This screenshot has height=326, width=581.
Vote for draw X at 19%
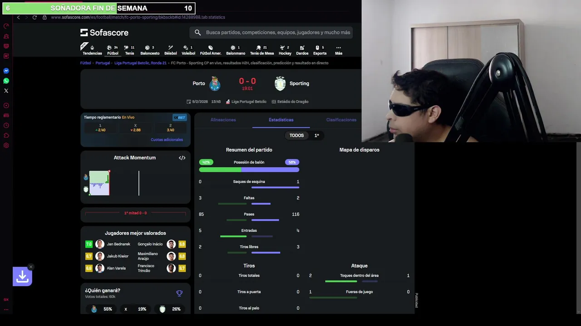[x=136, y=309]
